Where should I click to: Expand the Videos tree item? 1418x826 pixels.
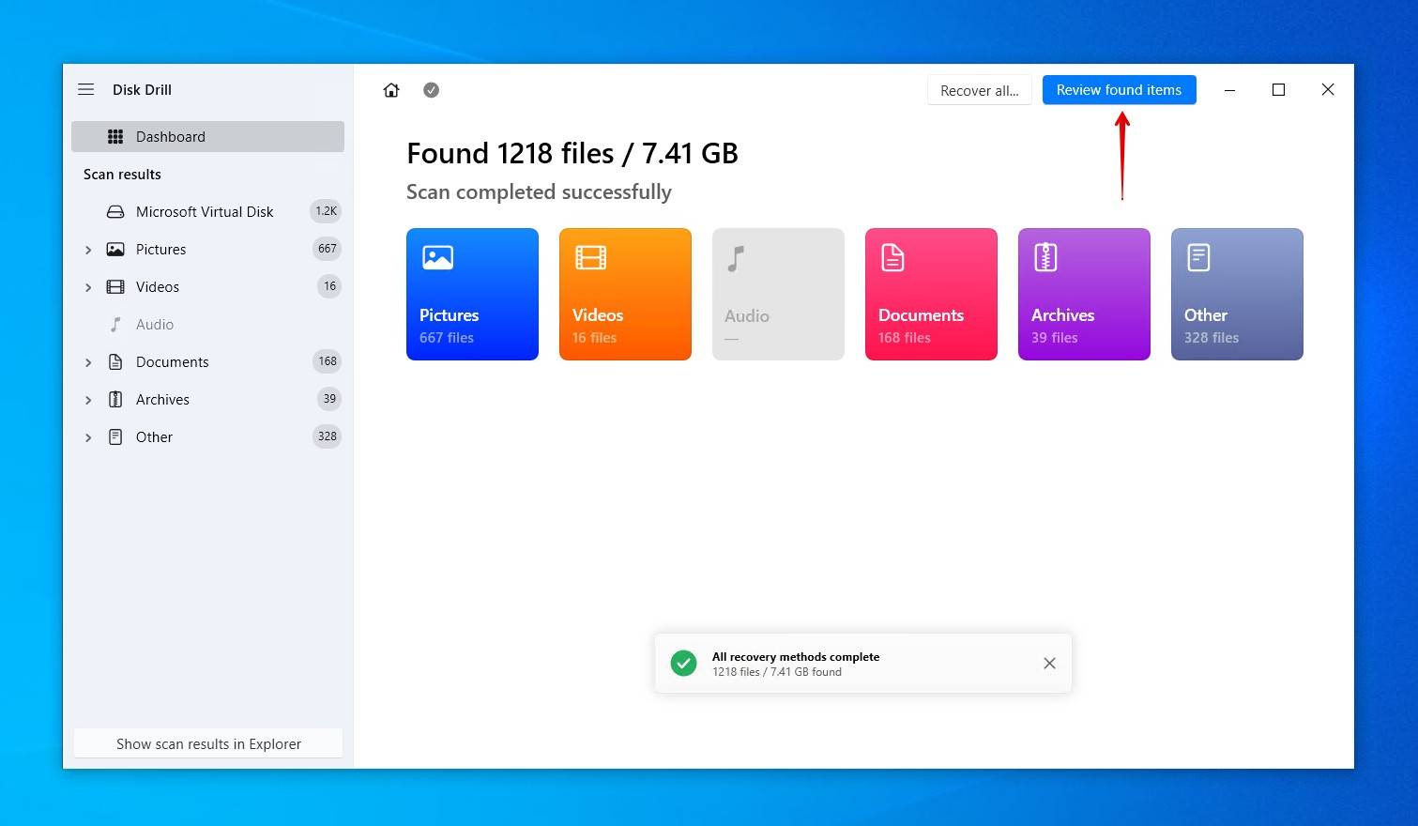[88, 287]
